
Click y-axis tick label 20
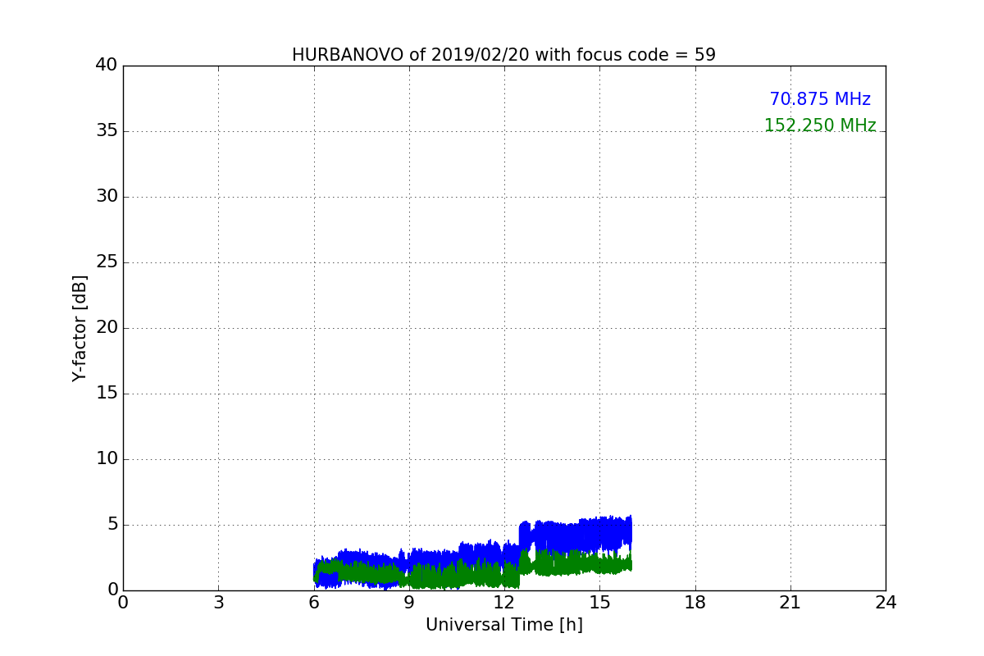click(107, 328)
